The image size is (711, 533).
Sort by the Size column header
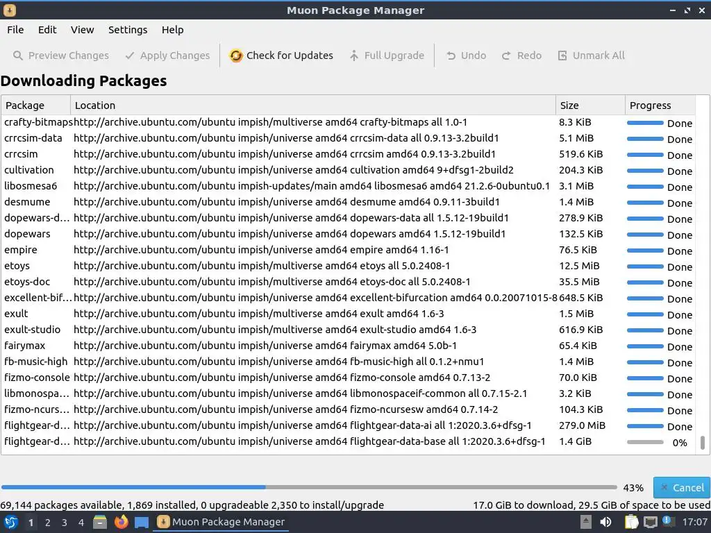point(590,105)
